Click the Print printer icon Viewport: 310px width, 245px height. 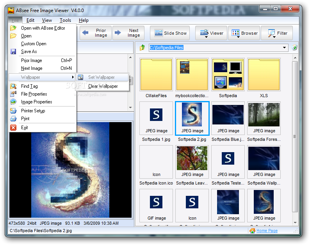[x=13, y=119]
